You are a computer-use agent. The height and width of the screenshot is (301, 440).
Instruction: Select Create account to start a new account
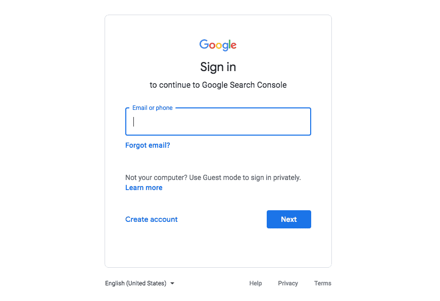pyautogui.click(x=151, y=219)
